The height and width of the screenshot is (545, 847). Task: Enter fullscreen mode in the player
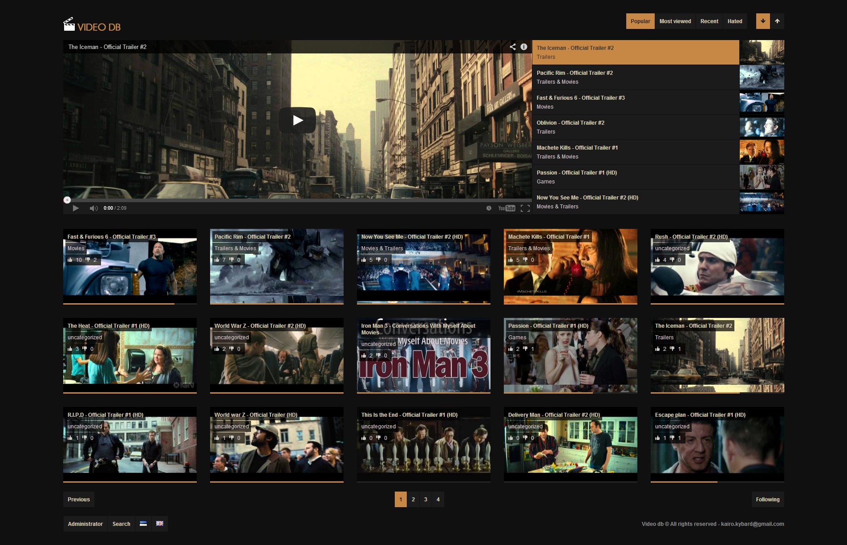525,208
